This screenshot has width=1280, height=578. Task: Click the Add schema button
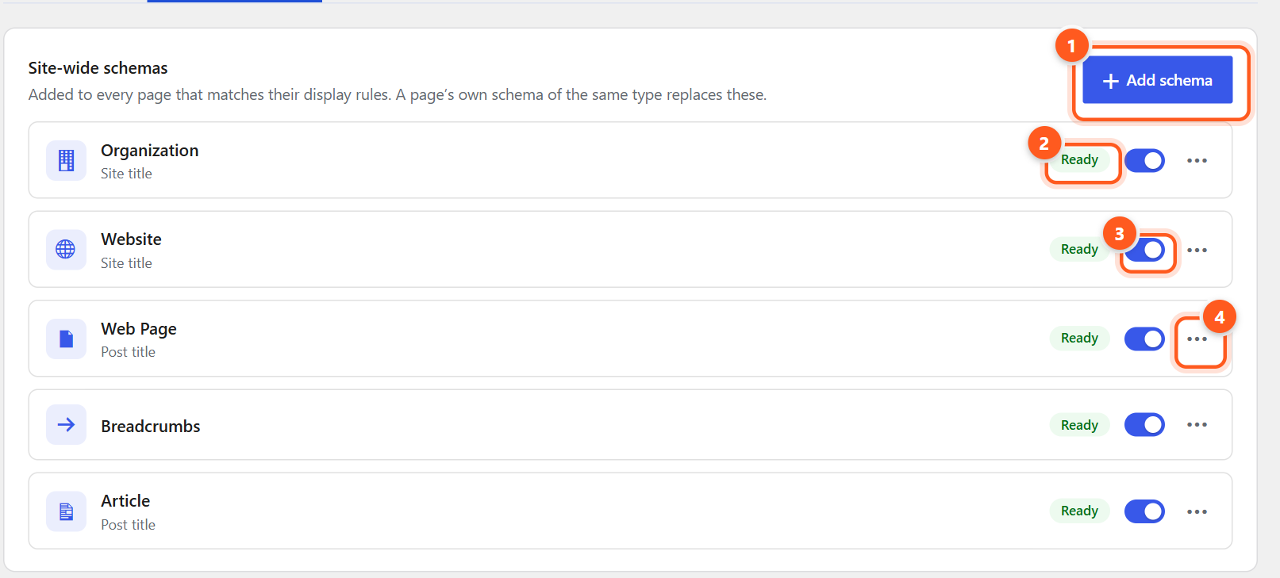pos(1158,80)
